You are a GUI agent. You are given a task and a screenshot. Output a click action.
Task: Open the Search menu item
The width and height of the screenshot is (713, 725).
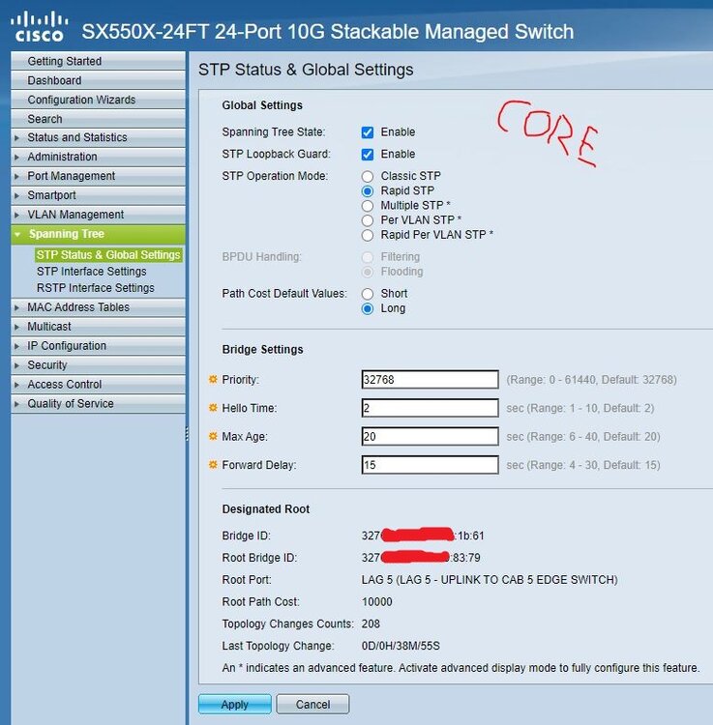pos(98,119)
